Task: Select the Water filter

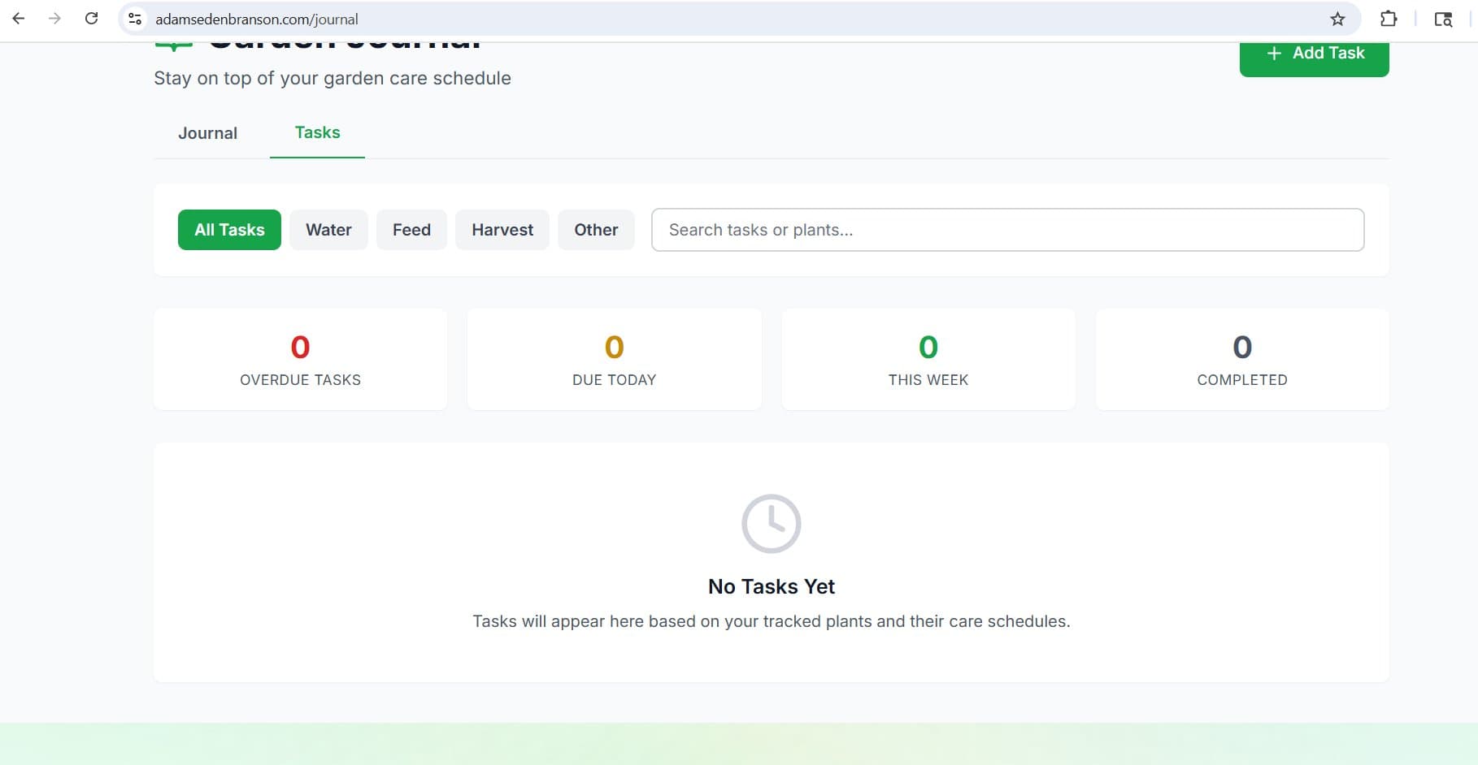Action: (328, 229)
